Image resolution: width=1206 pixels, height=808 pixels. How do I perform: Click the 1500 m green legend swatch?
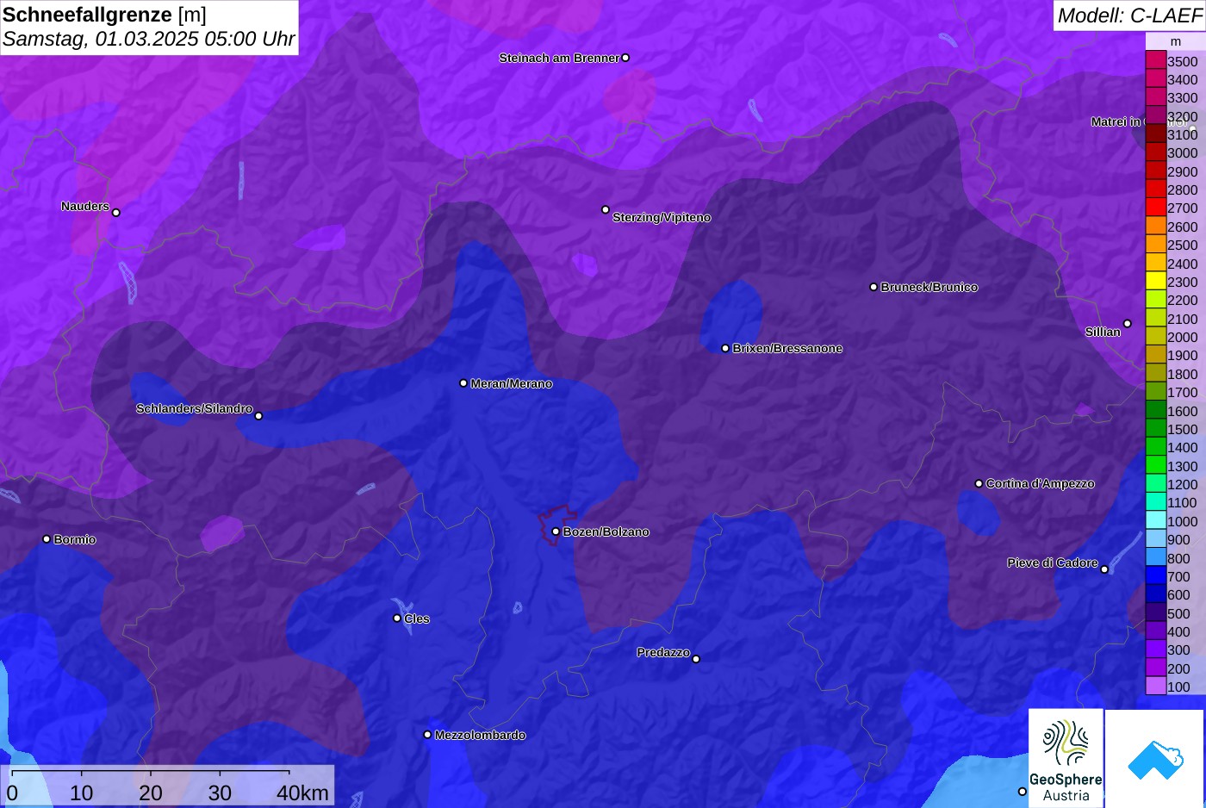tap(1155, 429)
